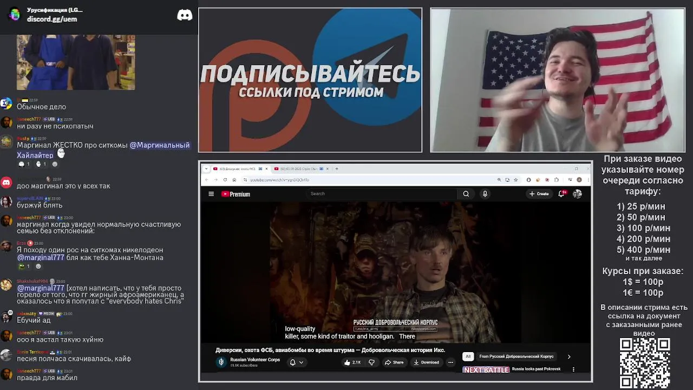
Task: Bookmark this page with the star icon
Action: 515,180
